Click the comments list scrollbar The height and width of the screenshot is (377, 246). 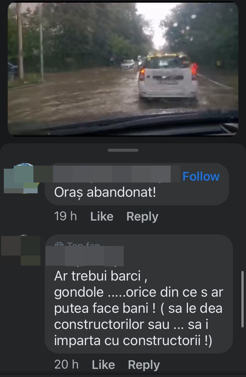tap(242, 299)
